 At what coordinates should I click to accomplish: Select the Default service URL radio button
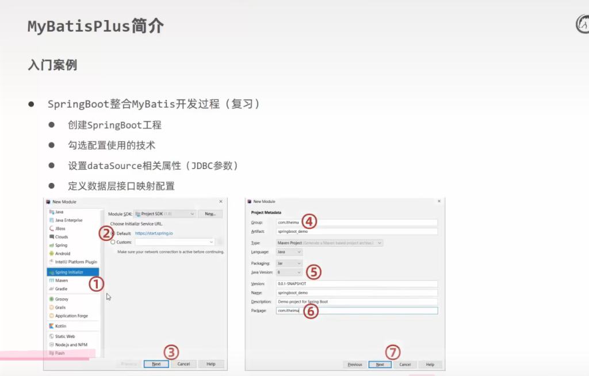pos(113,233)
